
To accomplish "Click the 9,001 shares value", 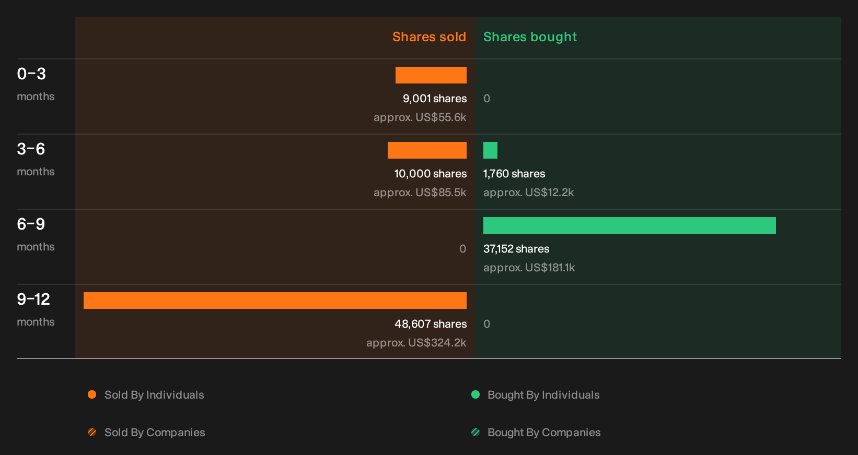I will coord(435,99).
